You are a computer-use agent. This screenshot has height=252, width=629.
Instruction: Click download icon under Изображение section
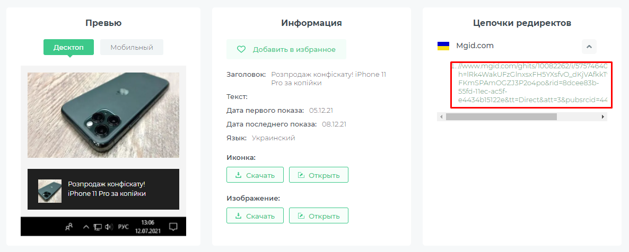238,216
